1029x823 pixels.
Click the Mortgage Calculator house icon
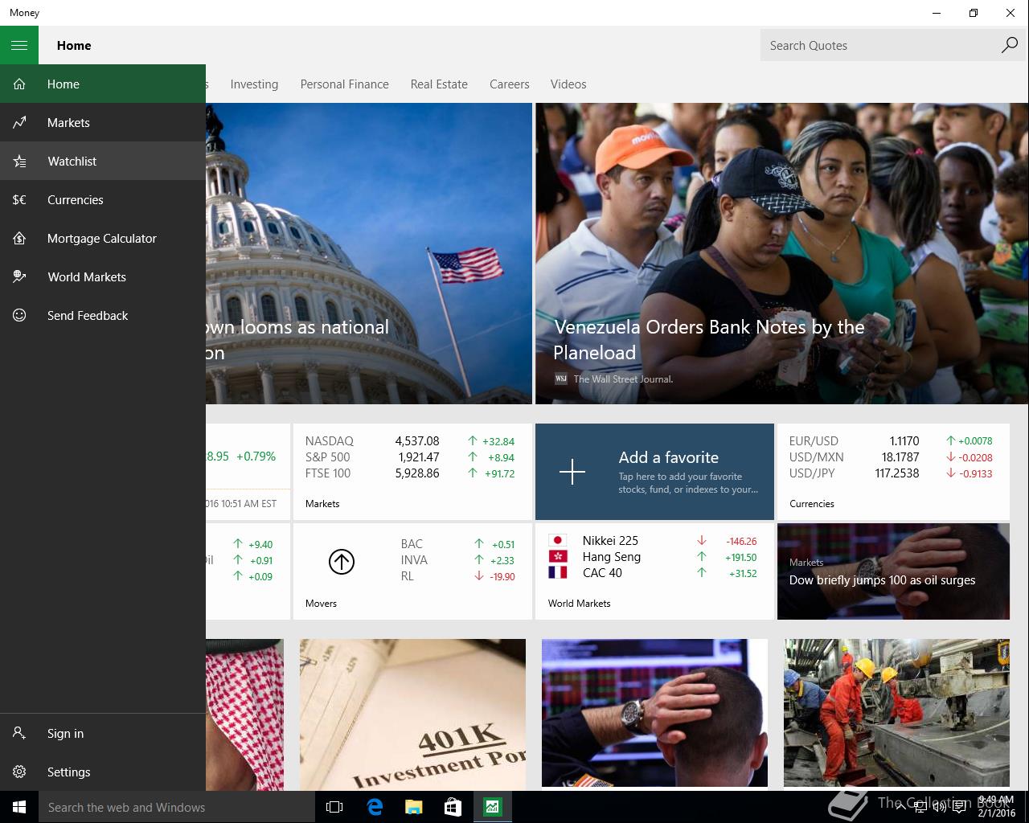[19, 239]
